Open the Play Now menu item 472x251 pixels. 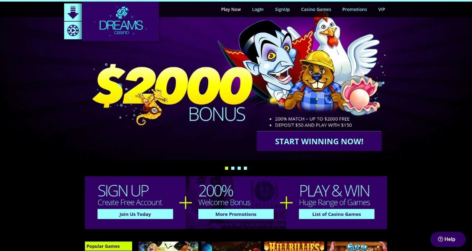(231, 10)
